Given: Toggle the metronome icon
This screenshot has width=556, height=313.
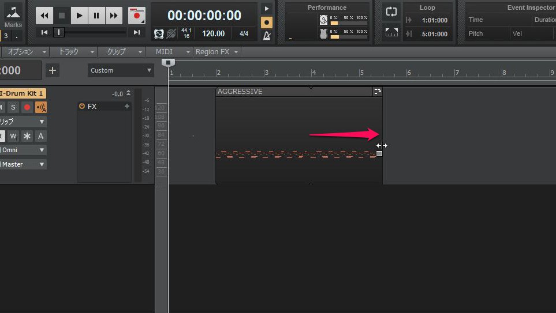Looking at the screenshot, I should (x=266, y=36).
